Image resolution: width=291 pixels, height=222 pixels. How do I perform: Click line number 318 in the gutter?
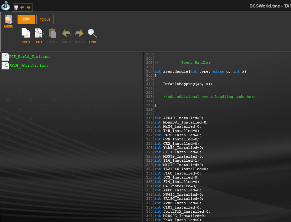click(x=149, y=118)
